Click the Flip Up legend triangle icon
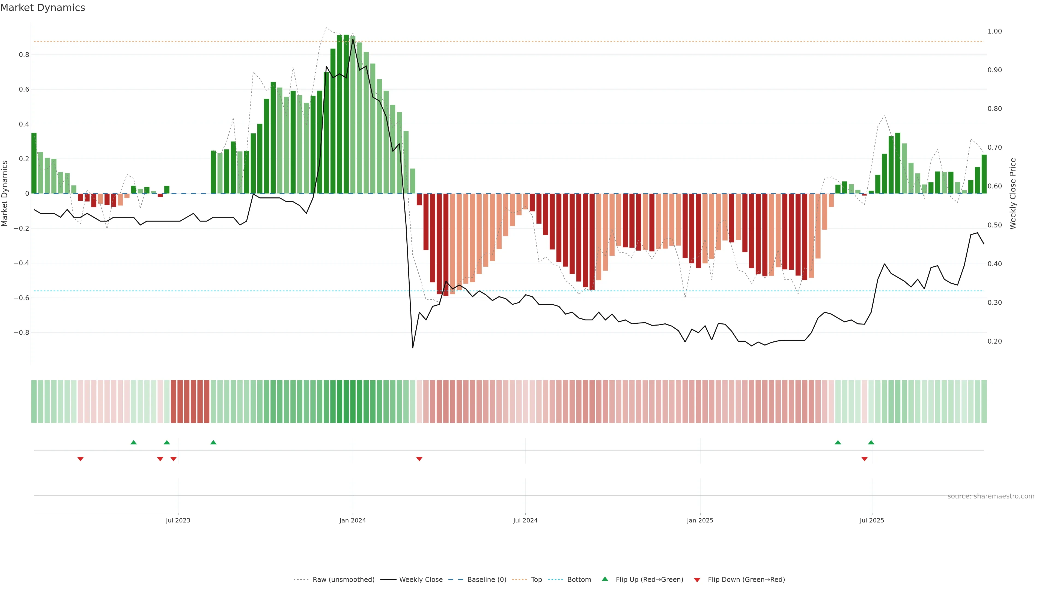 point(605,579)
